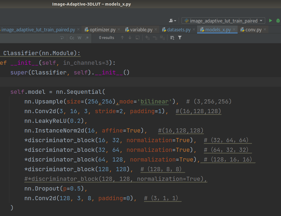Open the image_adaptive_lut_train_paired run configuration dropdown
This screenshot has height=216, width=281.
223,21
